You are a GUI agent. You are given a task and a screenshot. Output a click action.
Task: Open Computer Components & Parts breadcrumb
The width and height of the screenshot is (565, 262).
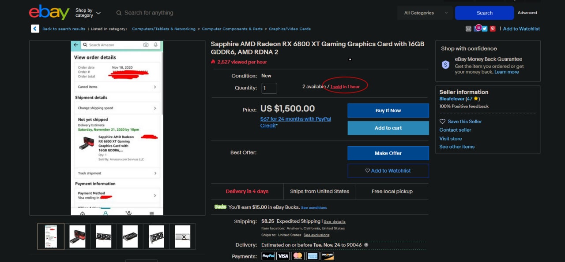[x=232, y=29]
